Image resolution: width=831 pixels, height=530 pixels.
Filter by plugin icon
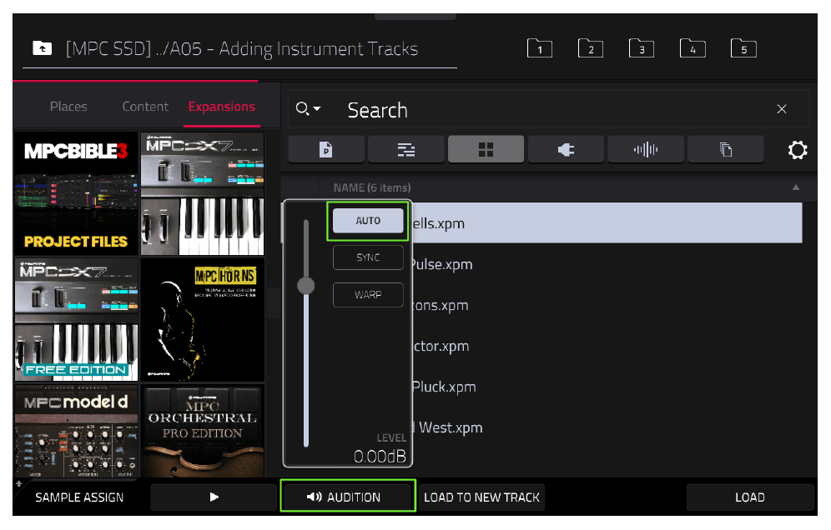tap(566, 150)
